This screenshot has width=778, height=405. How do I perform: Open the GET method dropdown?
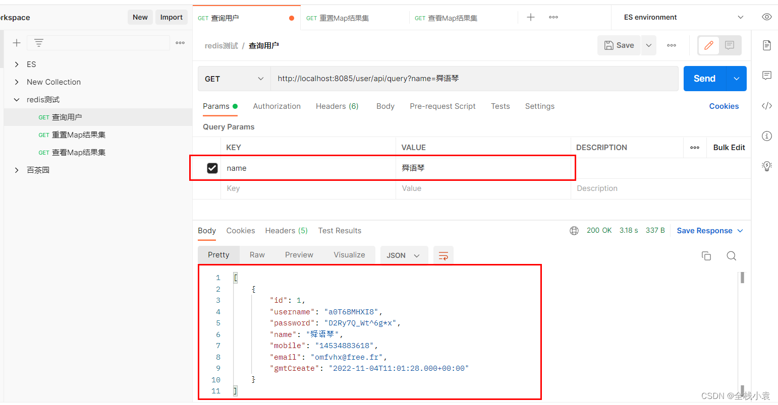click(x=234, y=79)
